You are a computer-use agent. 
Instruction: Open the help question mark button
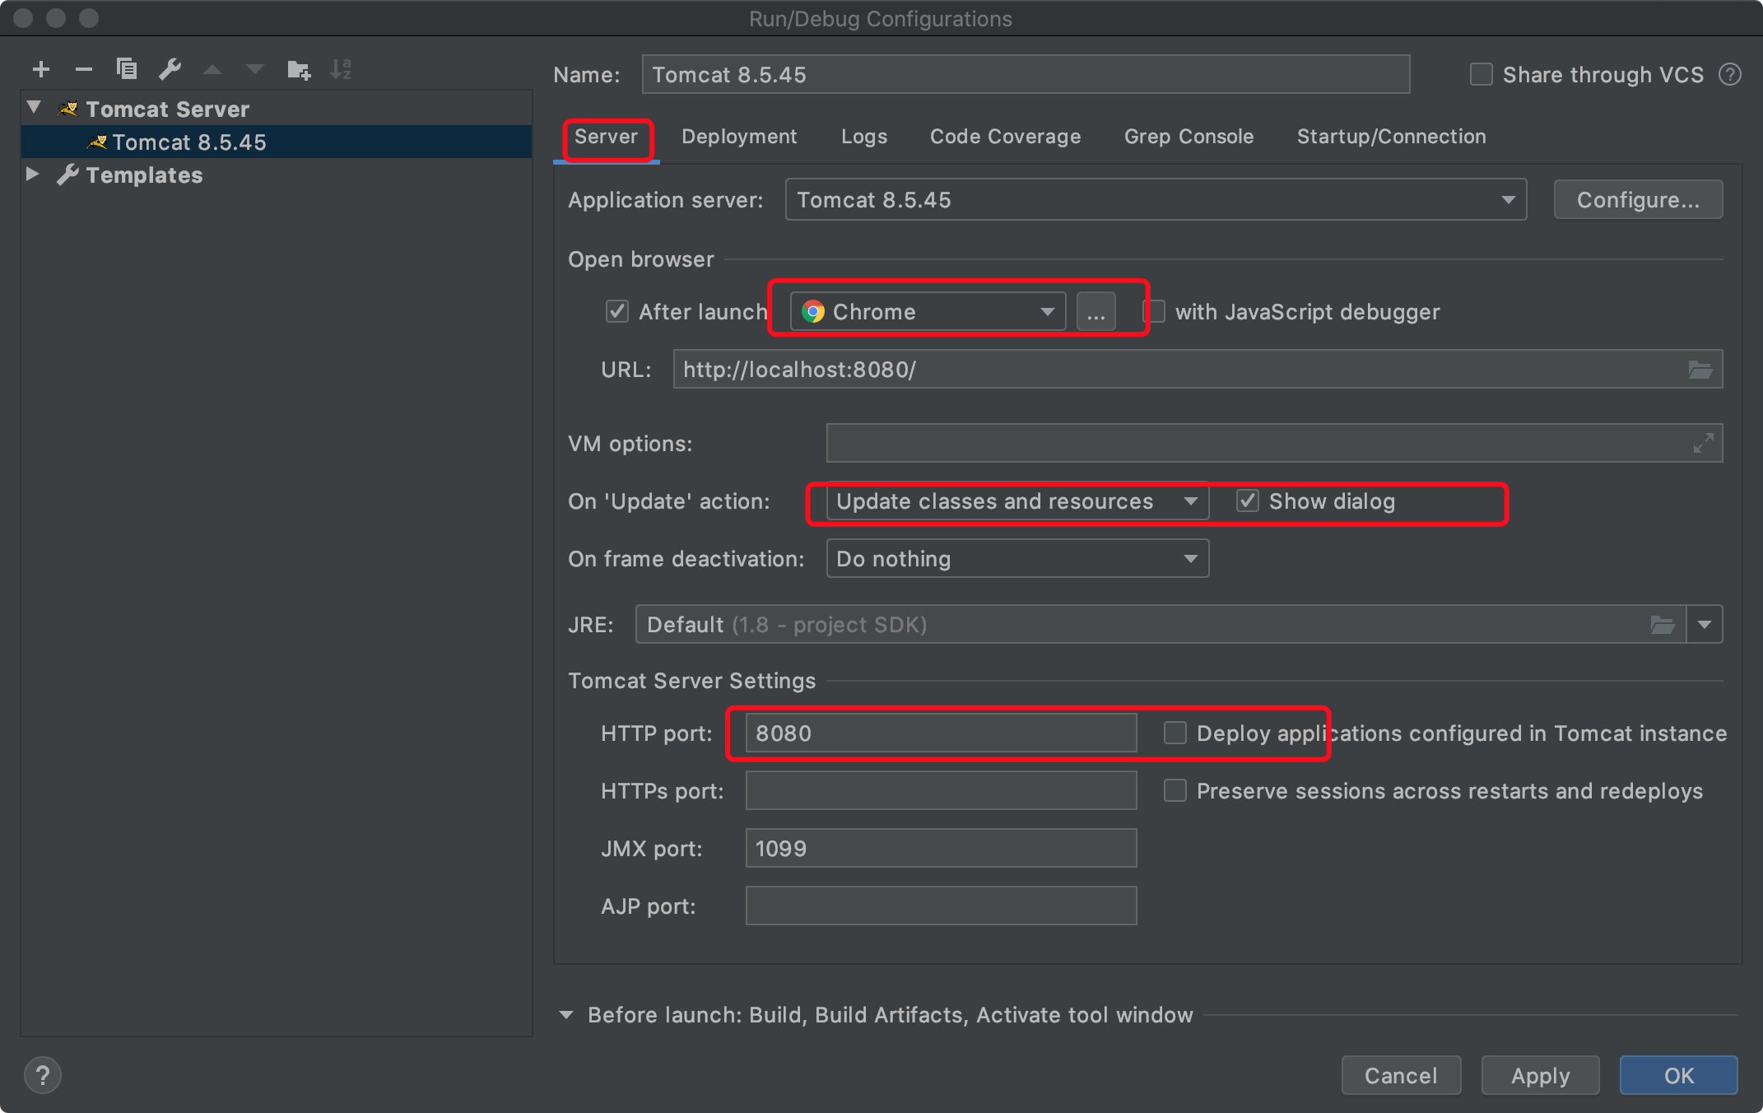(x=43, y=1075)
